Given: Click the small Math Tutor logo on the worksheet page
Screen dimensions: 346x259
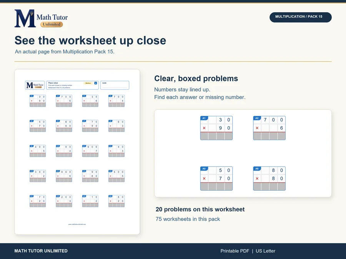Looking at the screenshot, I should tap(35, 85).
